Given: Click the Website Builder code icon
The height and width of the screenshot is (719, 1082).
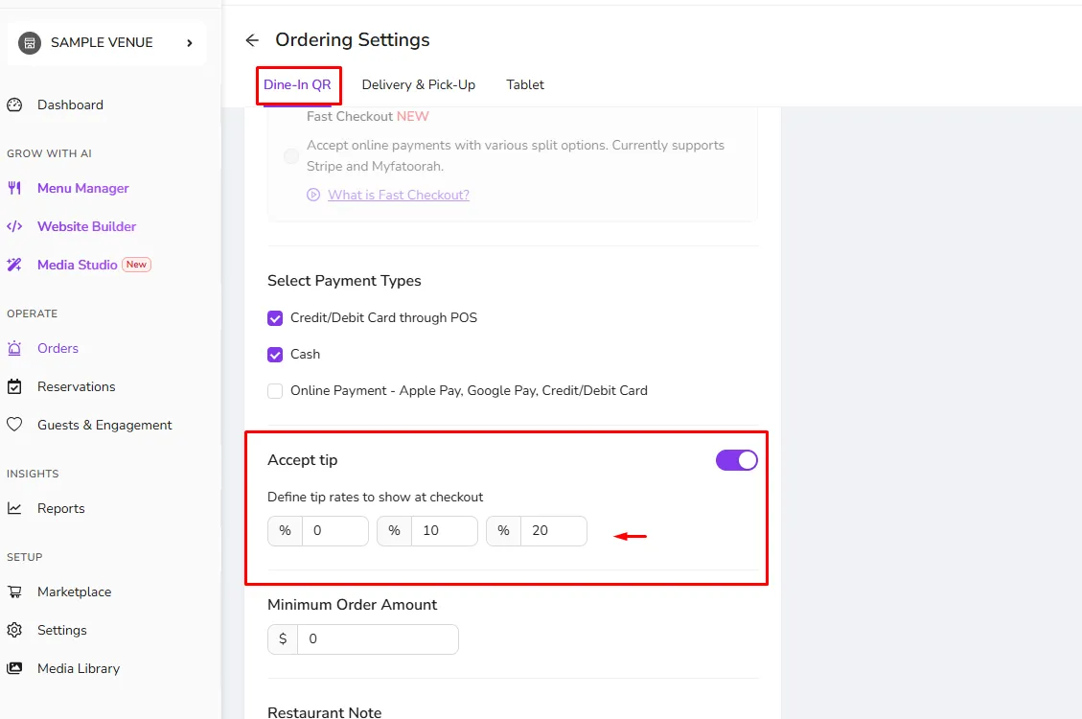Looking at the screenshot, I should point(14,226).
